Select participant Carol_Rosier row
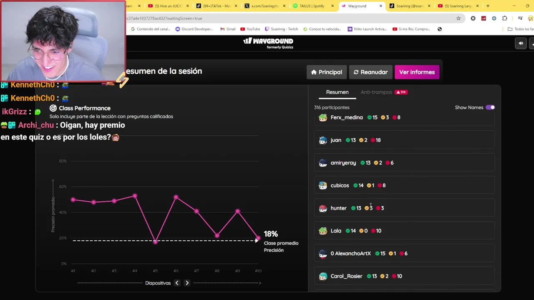The image size is (534, 300). click(x=404, y=276)
